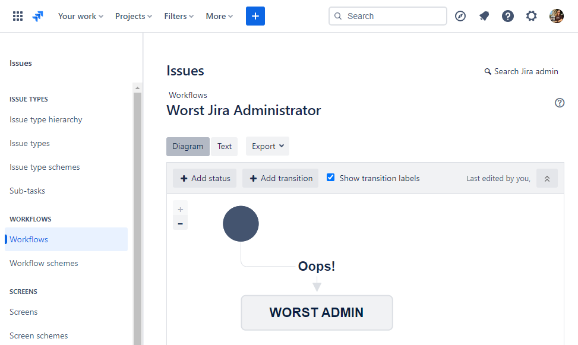Screen dimensions: 578x345
Task: Zoom in the diagram with plus
Action: tap(180, 210)
